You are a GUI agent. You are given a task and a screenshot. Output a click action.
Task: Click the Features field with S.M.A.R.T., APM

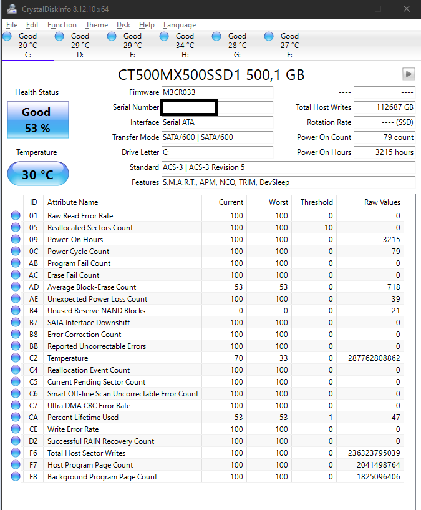(288, 182)
